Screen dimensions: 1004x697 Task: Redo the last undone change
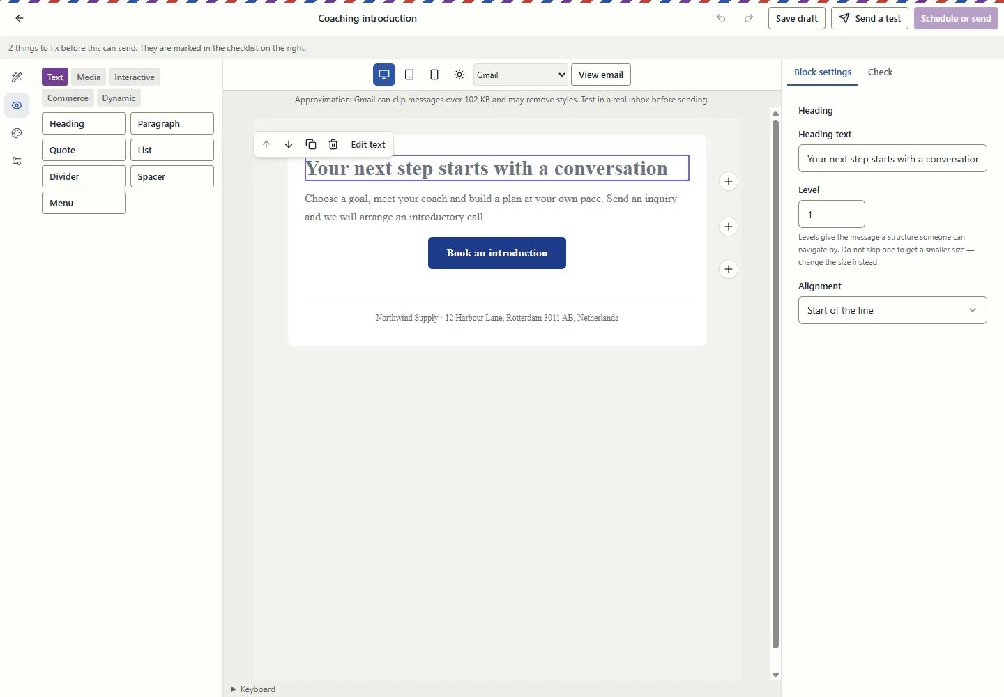pyautogui.click(x=749, y=18)
